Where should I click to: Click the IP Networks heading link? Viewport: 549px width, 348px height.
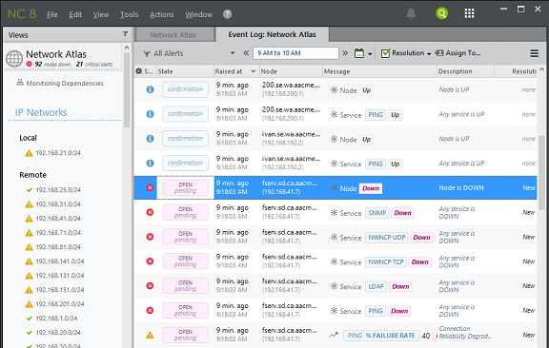click(x=41, y=112)
